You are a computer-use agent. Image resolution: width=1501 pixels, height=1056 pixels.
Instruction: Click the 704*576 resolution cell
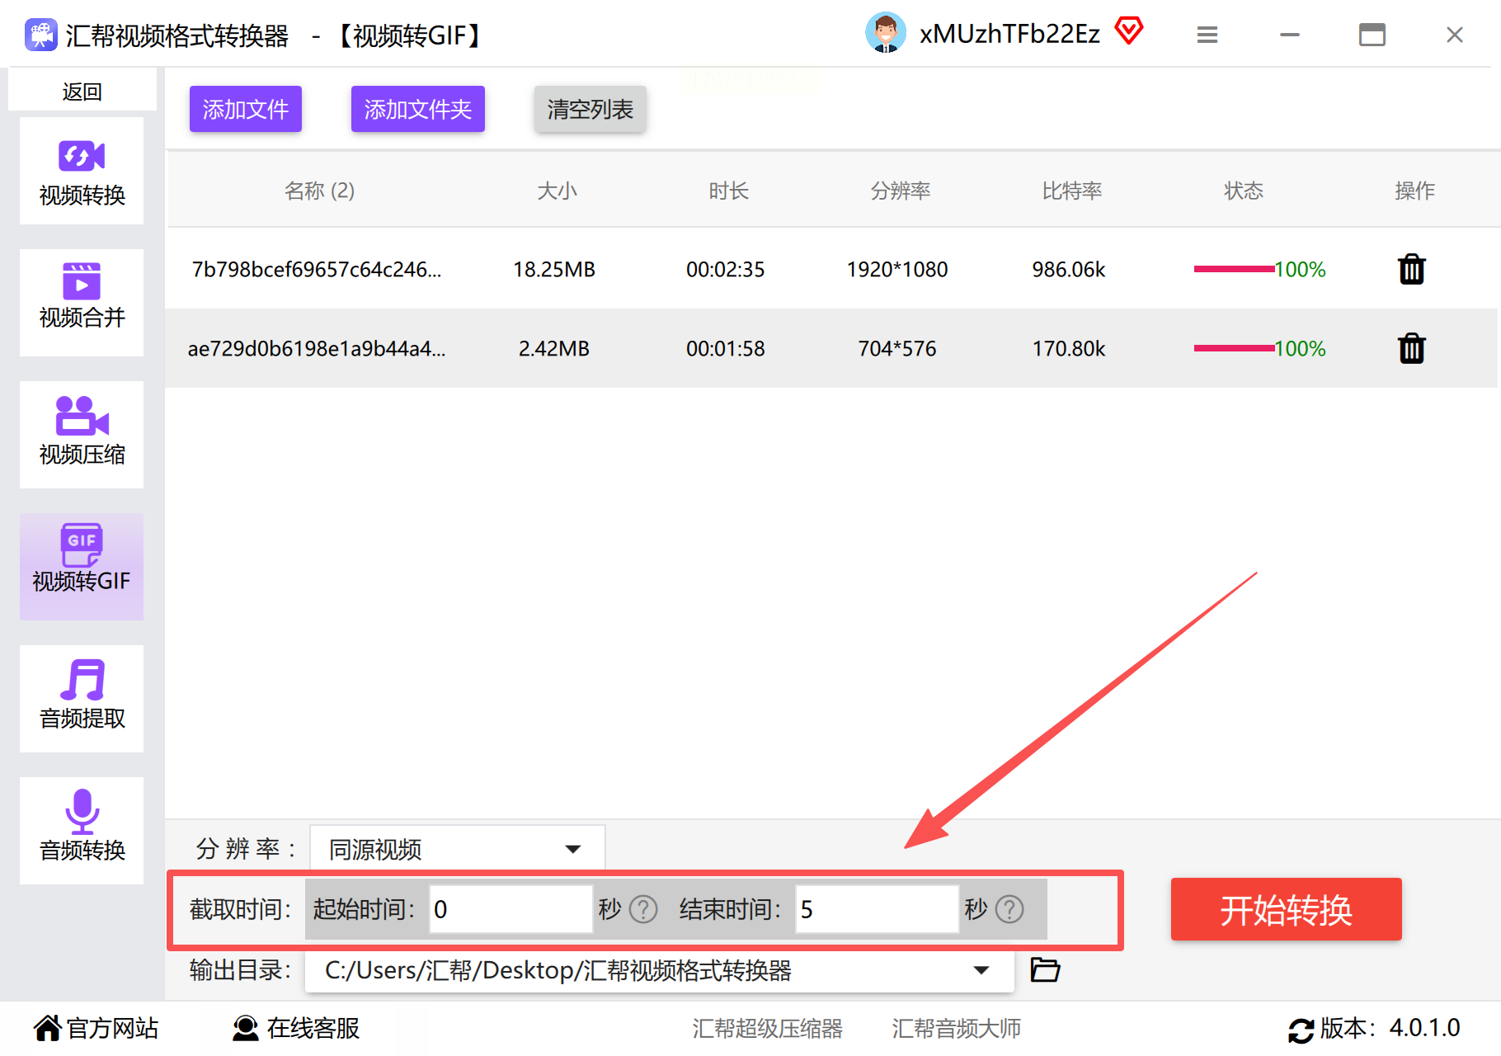coord(897,348)
